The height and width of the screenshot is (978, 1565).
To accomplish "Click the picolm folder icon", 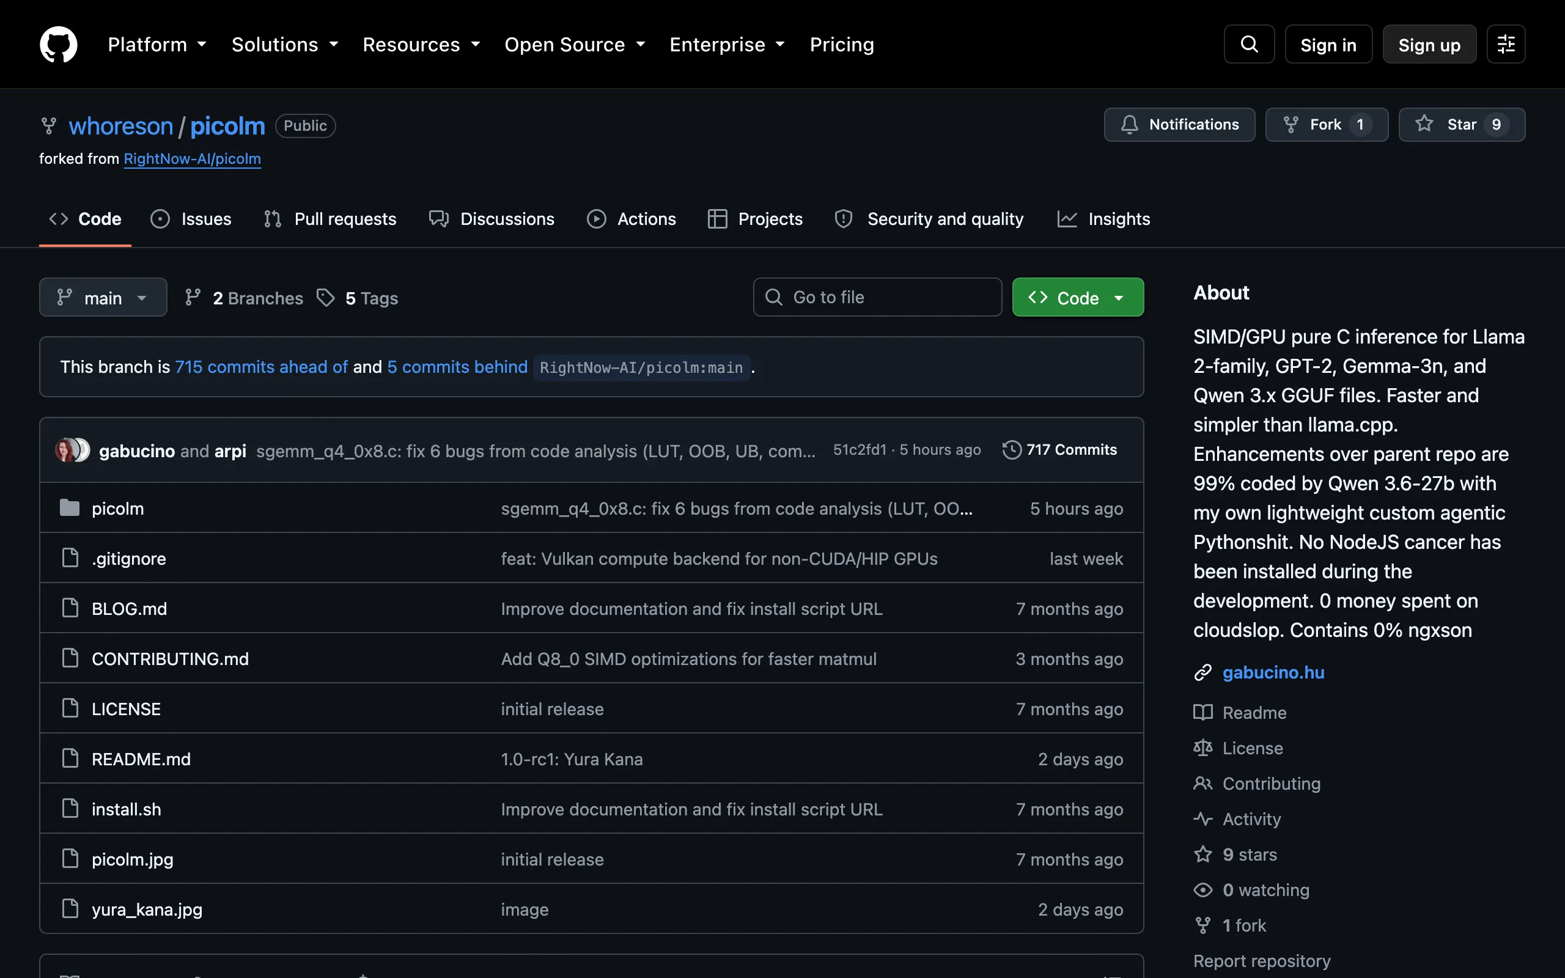I will (x=70, y=508).
